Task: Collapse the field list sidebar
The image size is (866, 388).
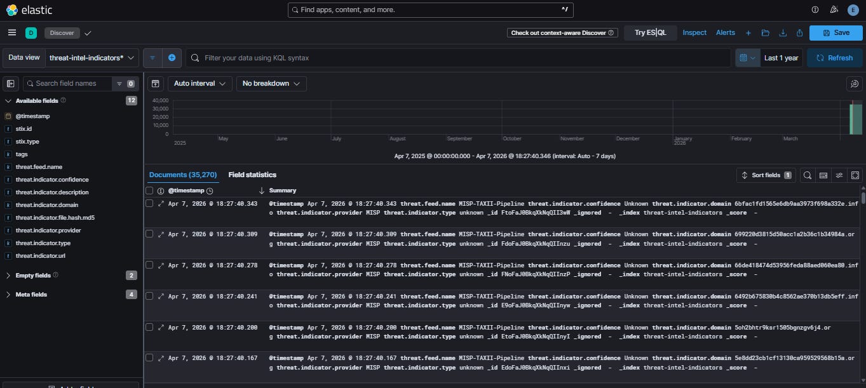Action: tap(11, 83)
